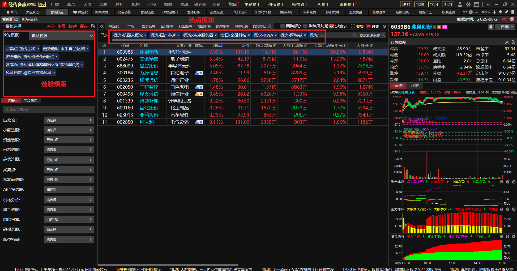Remove the 概念-液冷服务器 tag
The height and width of the screenshot is (271, 517).
[216, 35]
